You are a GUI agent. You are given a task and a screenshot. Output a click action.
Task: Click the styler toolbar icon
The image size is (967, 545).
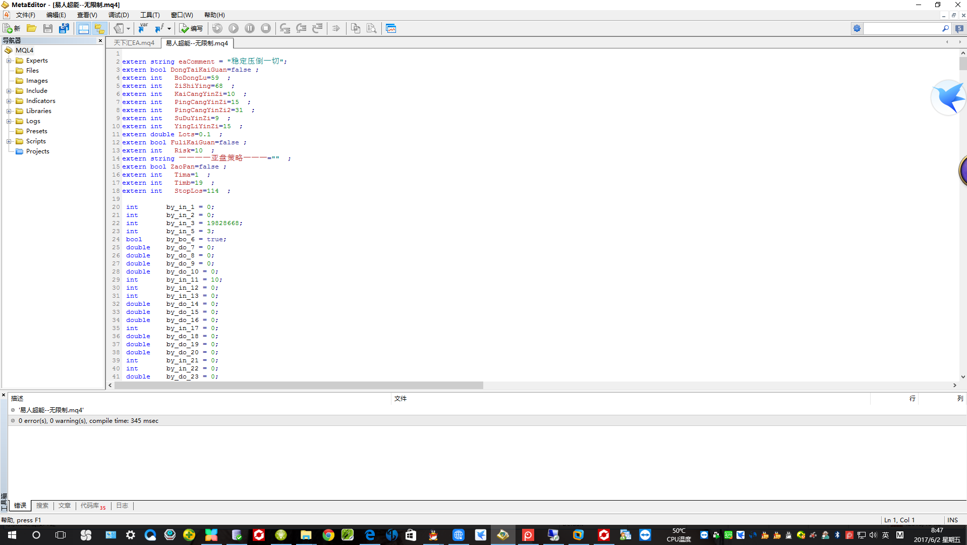tap(119, 28)
